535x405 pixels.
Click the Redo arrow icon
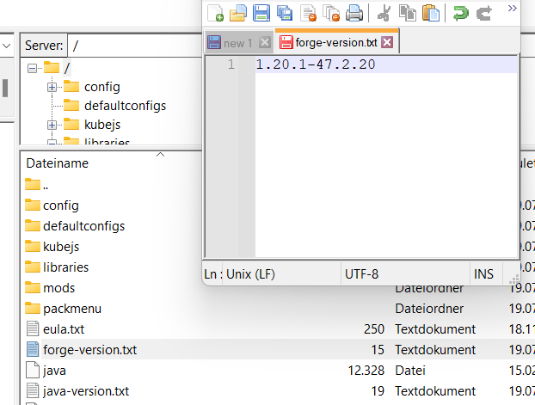(x=483, y=13)
